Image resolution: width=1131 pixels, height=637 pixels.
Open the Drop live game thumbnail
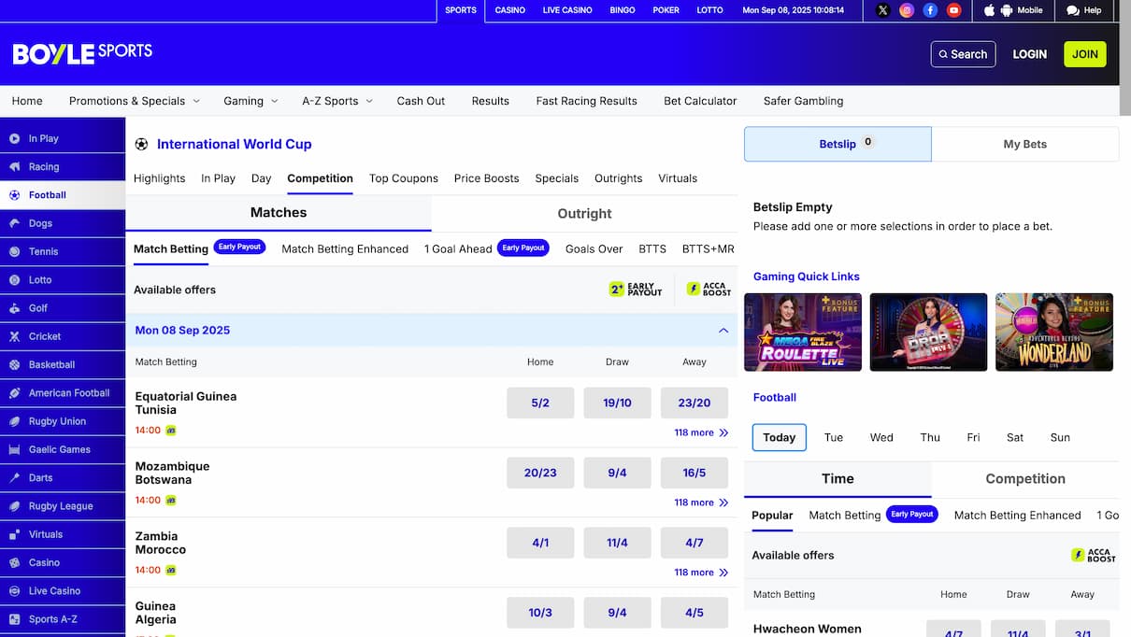point(928,333)
